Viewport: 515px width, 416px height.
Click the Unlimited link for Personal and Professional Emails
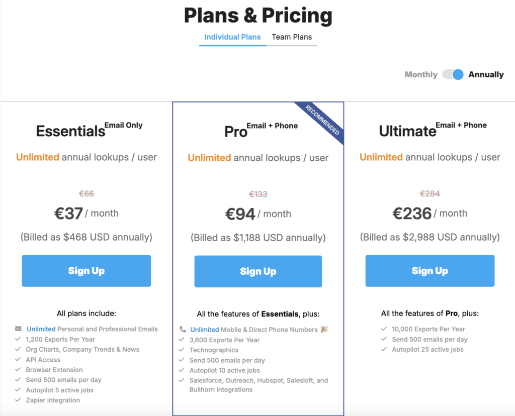click(x=41, y=329)
